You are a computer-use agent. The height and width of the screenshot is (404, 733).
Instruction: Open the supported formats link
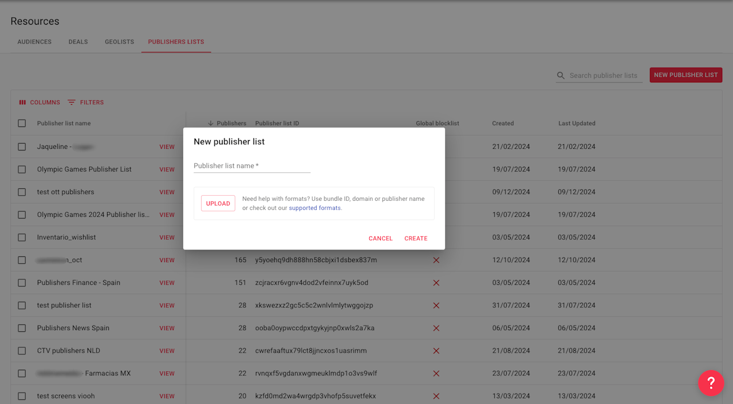coord(314,208)
